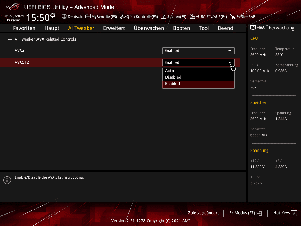Switch to the Erweitert tab
Screen dimensions: 301x226
click(114, 28)
